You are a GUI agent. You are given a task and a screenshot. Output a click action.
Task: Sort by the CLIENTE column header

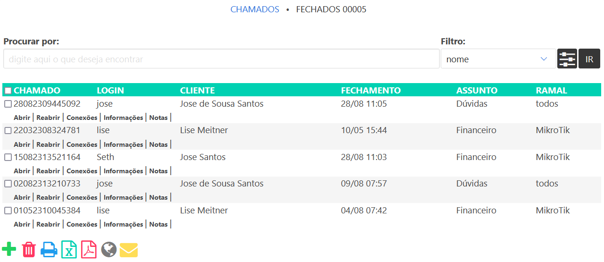(x=197, y=91)
